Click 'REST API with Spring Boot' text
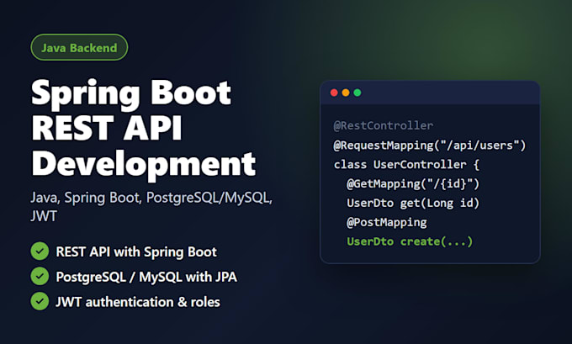 tap(136, 251)
